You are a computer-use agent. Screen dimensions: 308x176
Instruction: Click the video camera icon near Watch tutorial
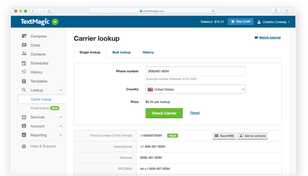click(256, 37)
